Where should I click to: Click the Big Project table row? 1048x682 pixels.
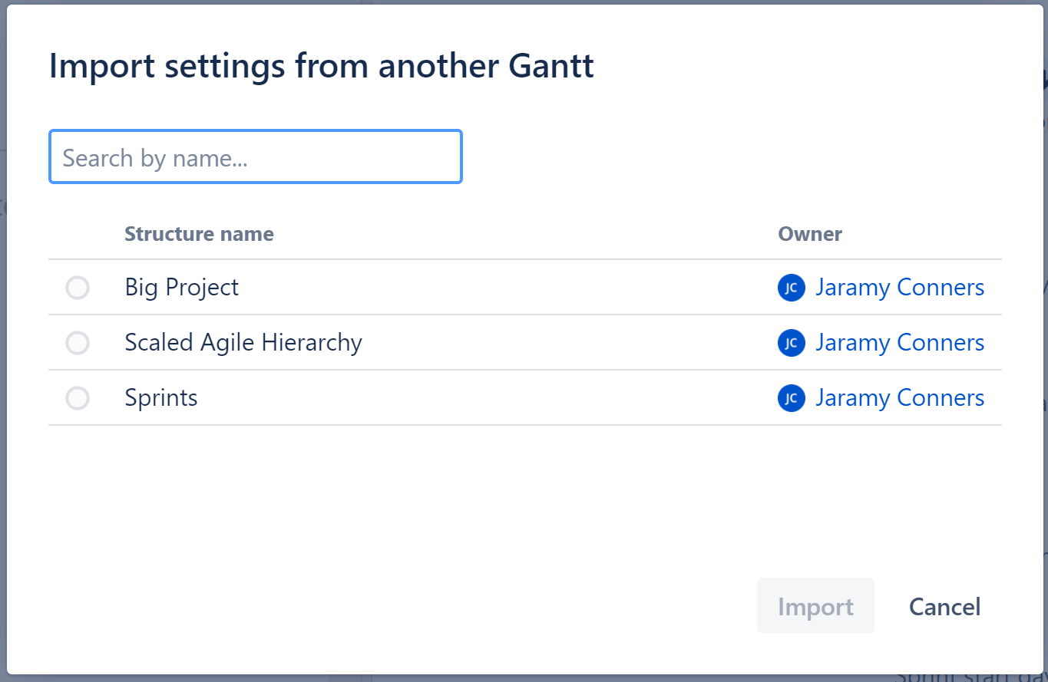(x=461, y=288)
